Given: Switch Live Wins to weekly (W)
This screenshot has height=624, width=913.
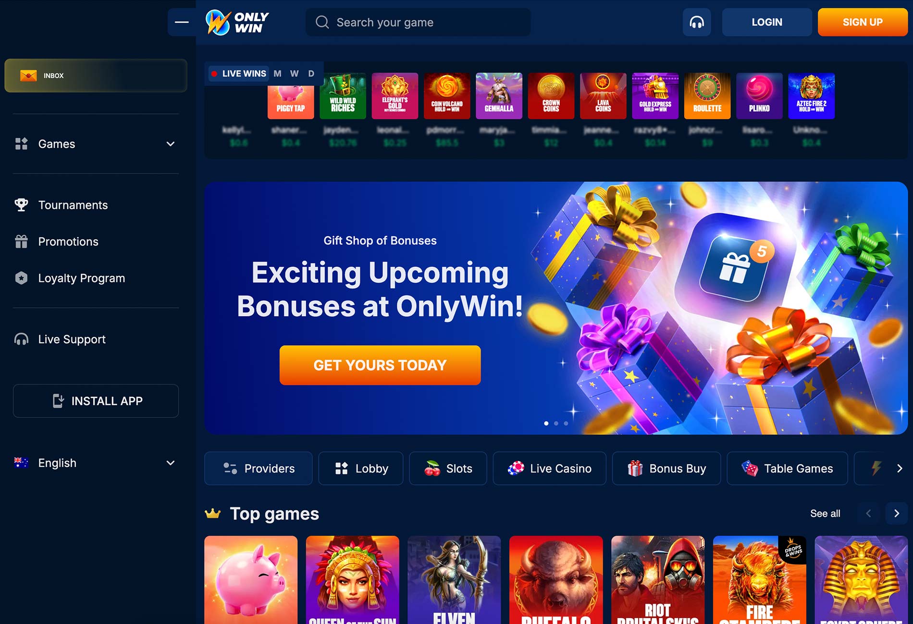Looking at the screenshot, I should pos(295,73).
